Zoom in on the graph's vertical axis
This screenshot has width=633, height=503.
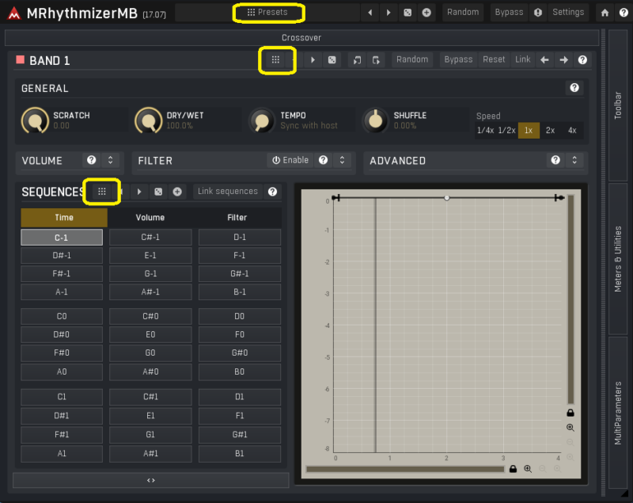tap(570, 428)
